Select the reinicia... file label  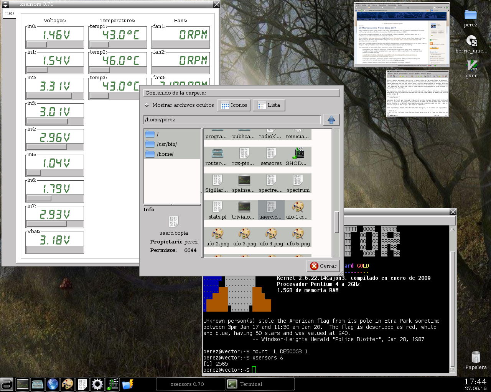[297, 136]
